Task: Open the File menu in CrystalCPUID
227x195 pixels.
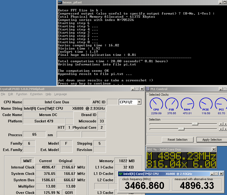Action: pyautogui.click(x=3, y=94)
